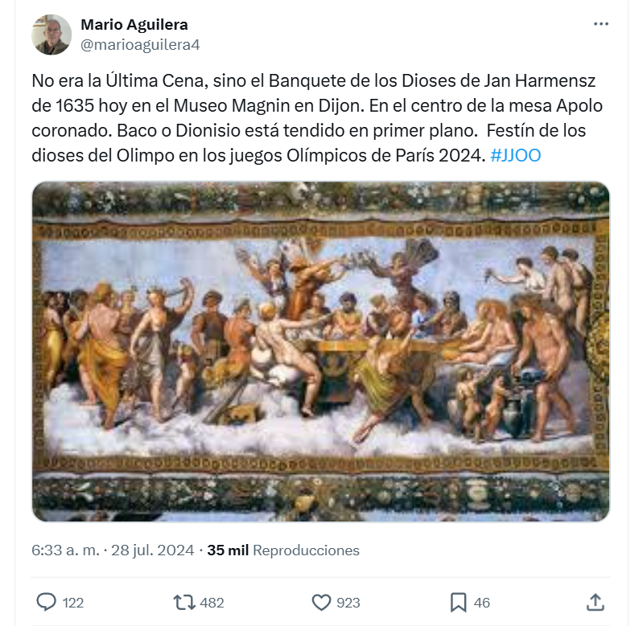Click the 482 reposts count
This screenshot has width=643, height=626.
tap(212, 603)
